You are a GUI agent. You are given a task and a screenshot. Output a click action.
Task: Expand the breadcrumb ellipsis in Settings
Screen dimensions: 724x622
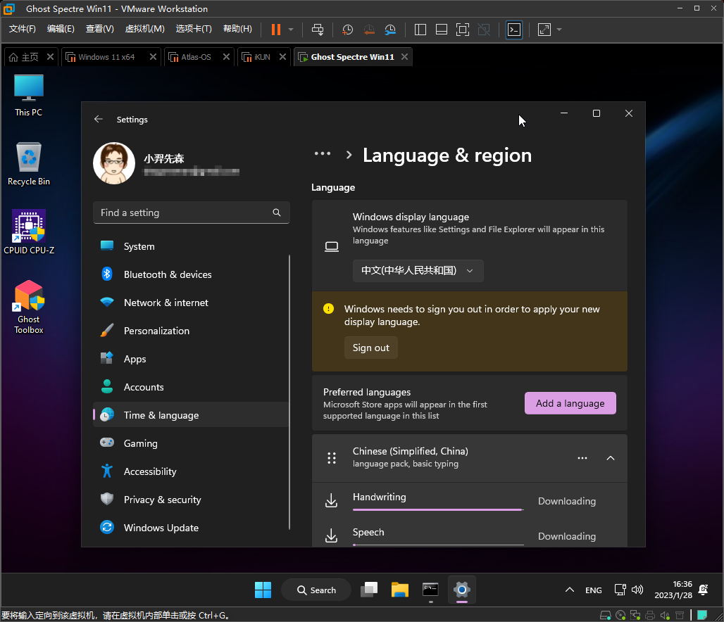(x=323, y=154)
